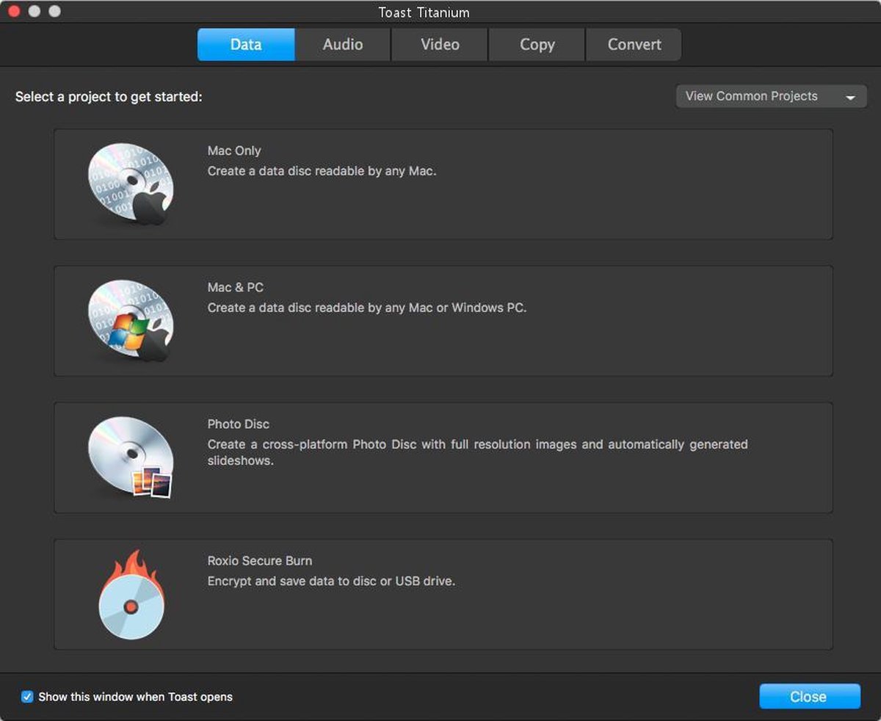
Task: Select the Mac Only project title
Action: tap(234, 151)
